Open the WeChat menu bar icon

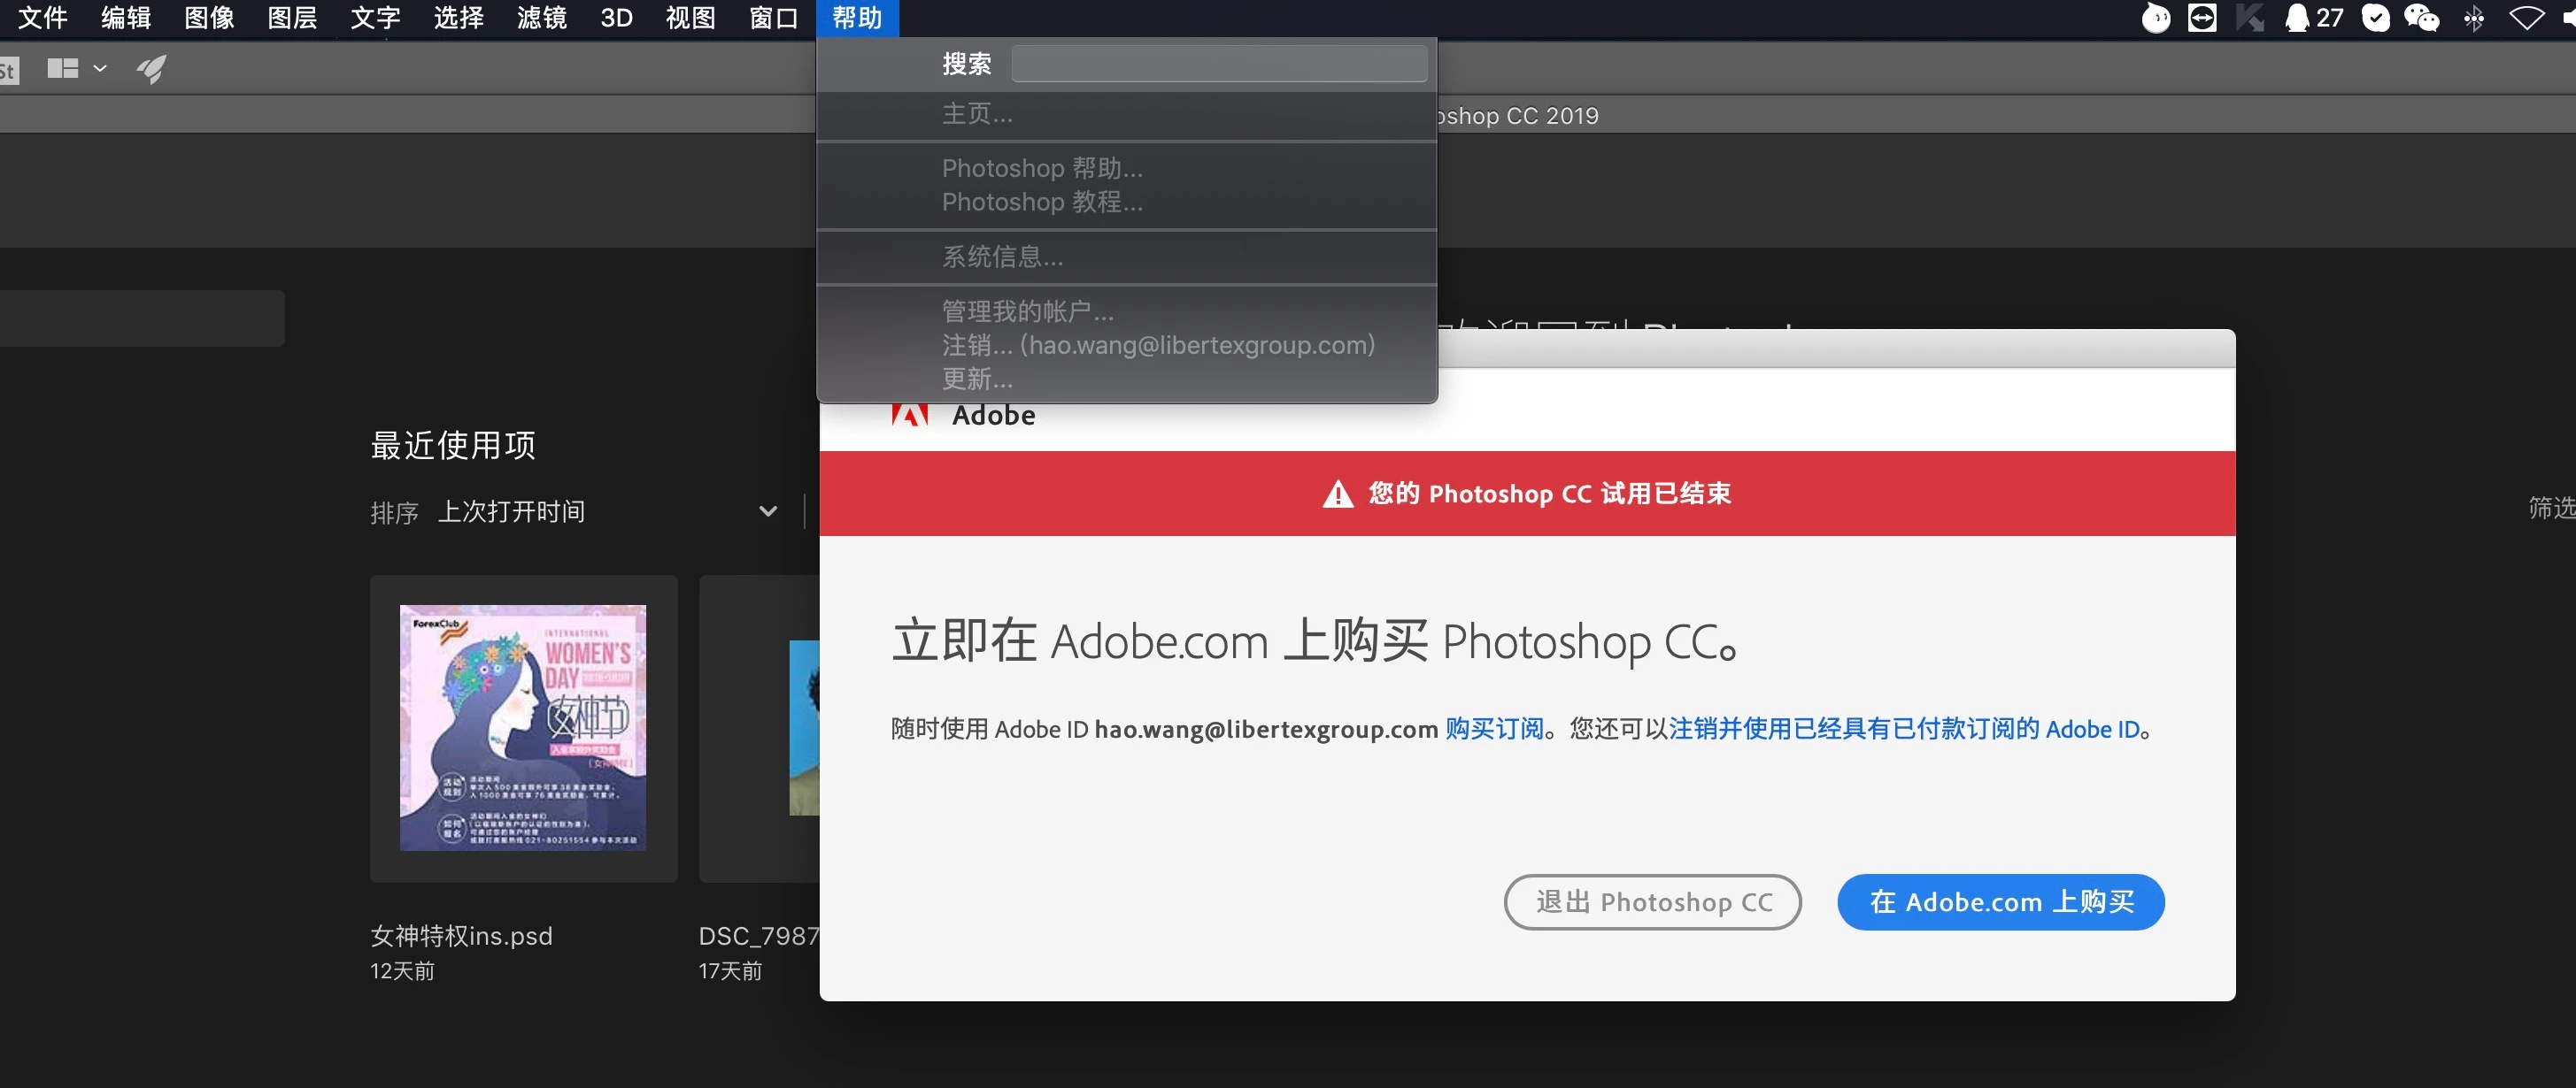[2421, 18]
